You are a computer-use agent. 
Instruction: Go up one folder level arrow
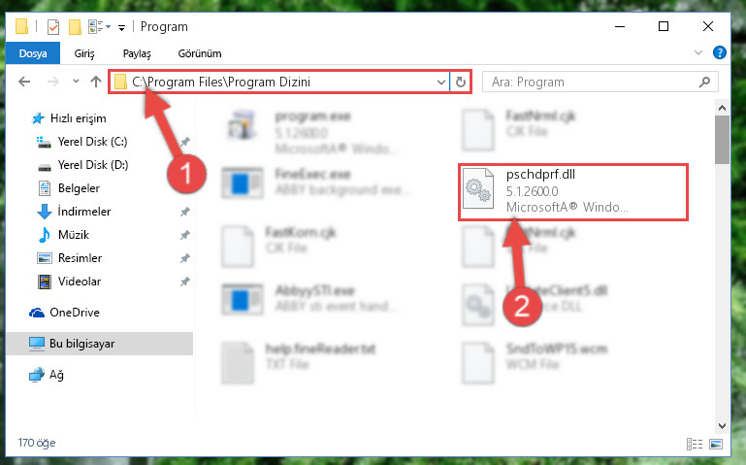[96, 82]
